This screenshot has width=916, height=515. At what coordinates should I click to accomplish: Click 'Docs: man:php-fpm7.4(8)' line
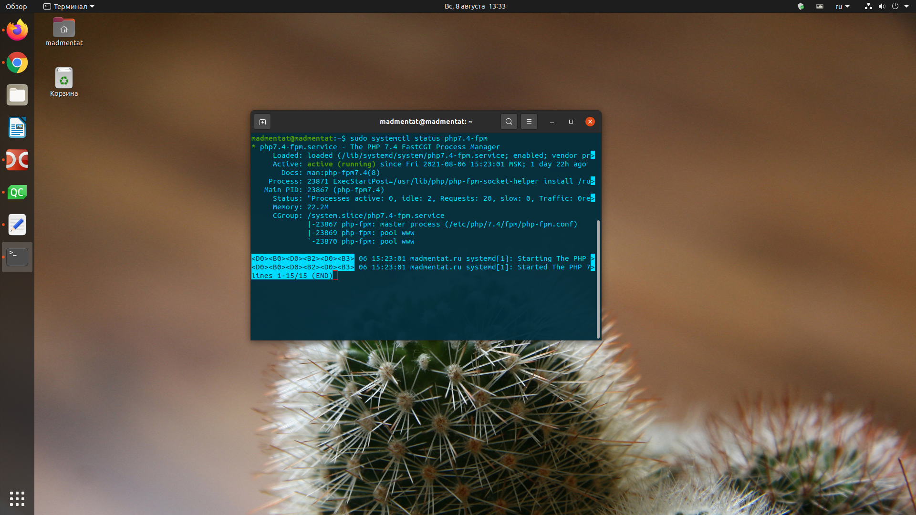(331, 173)
